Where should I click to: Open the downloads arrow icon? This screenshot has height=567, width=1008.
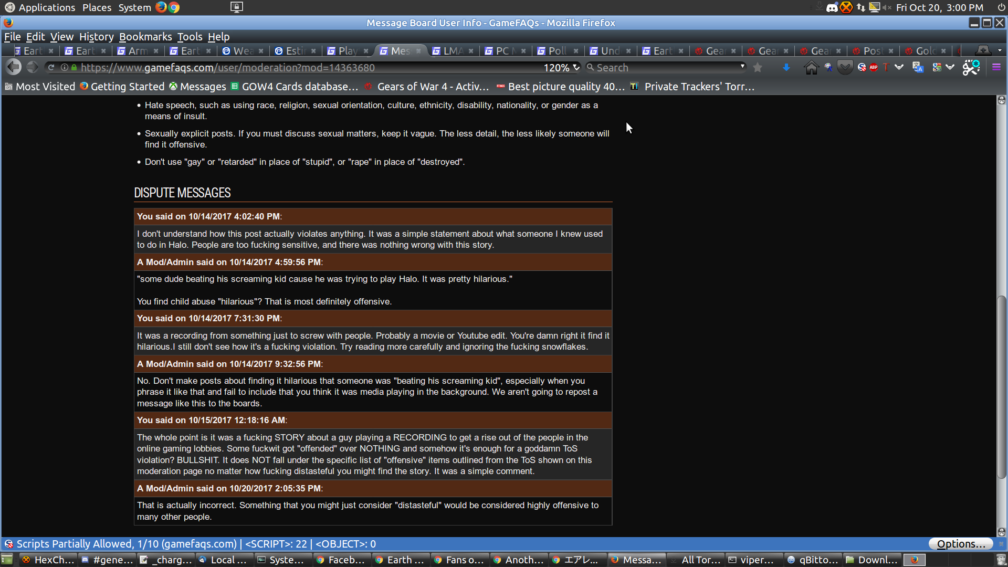click(x=786, y=68)
